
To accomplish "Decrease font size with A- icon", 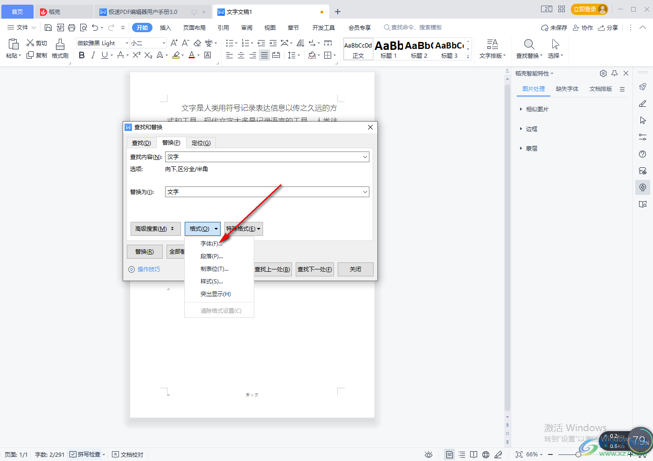I will [185, 43].
